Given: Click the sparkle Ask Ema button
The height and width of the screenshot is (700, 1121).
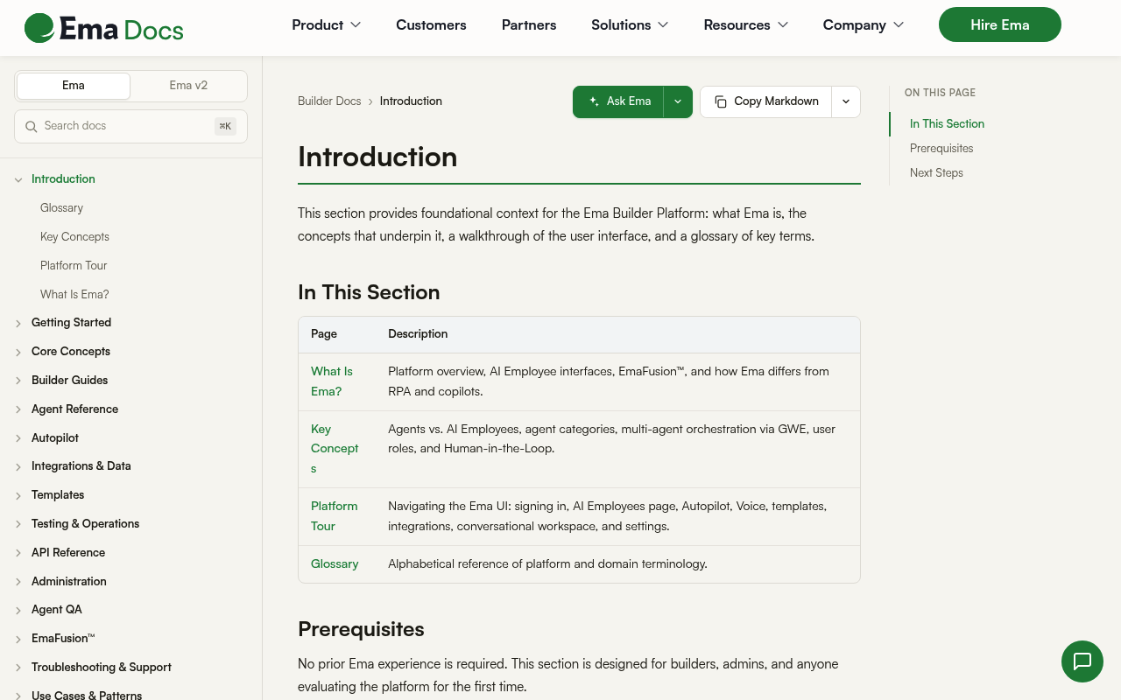Looking at the screenshot, I should [618, 101].
